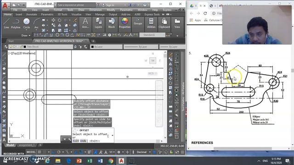Click the Copy tool in Modify panel
The width and height of the screenshot is (294, 165).
(53, 25)
